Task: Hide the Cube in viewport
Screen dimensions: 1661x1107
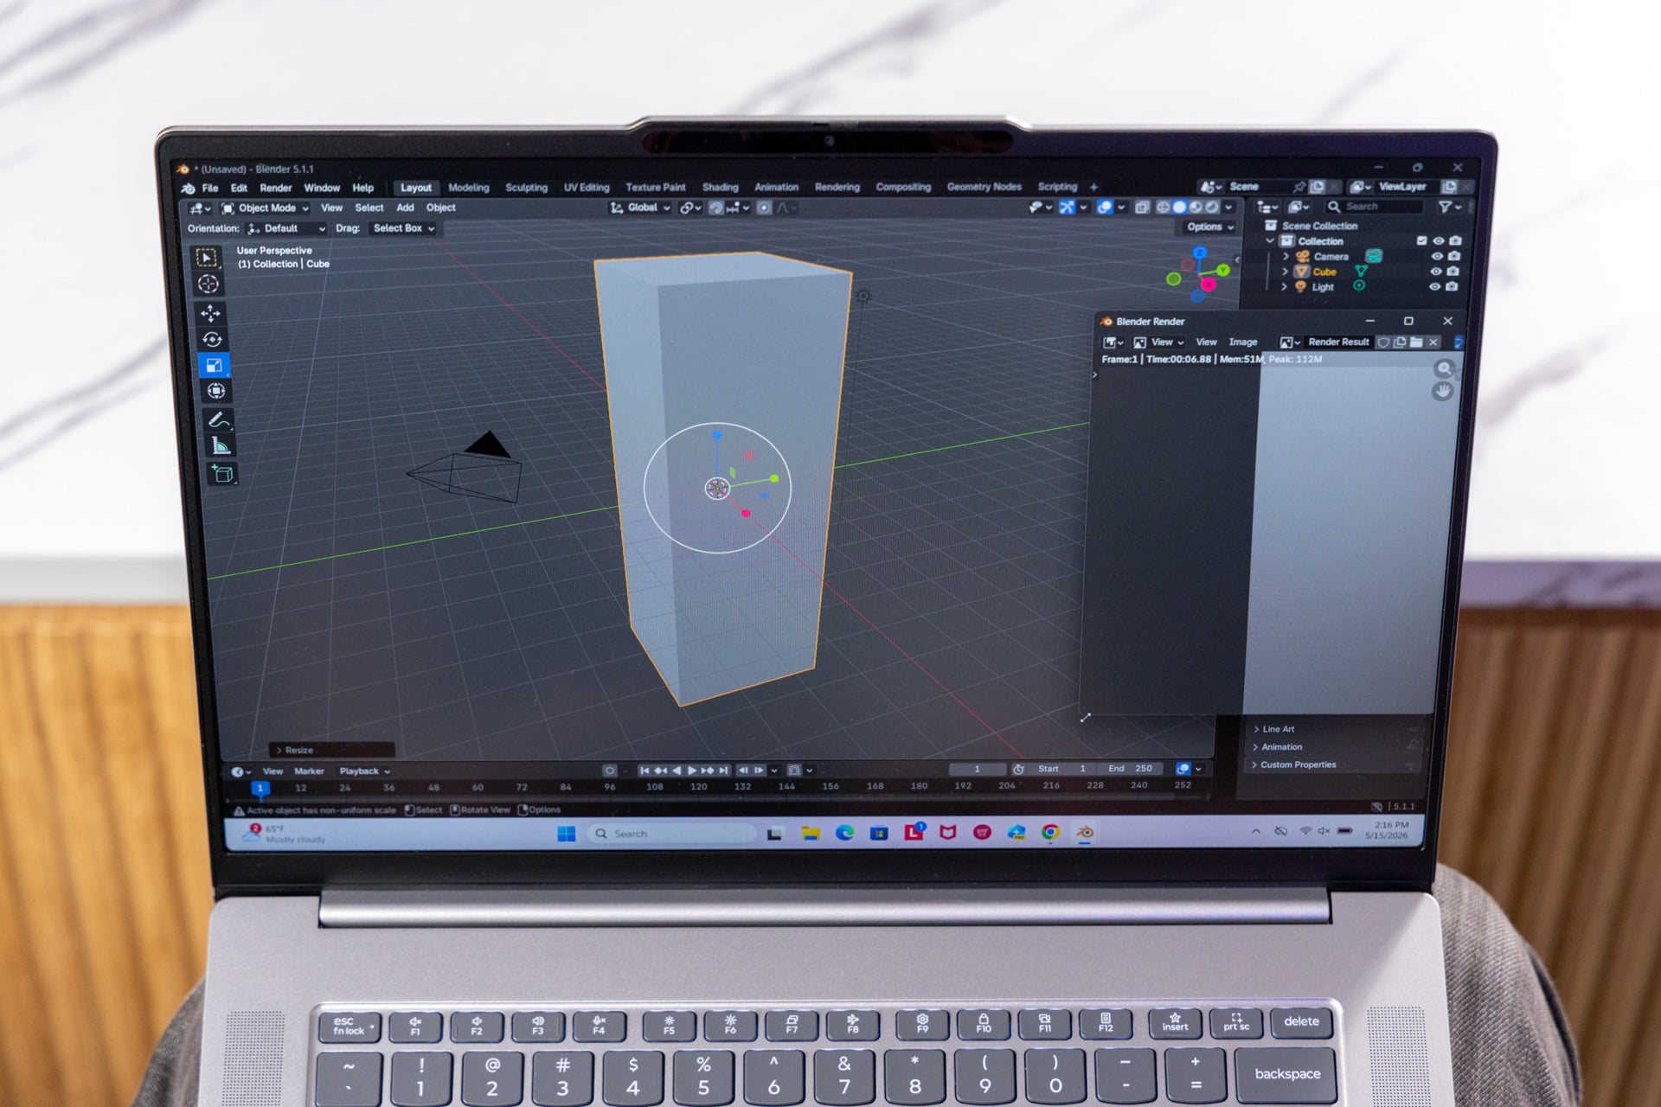Action: pyautogui.click(x=1436, y=272)
